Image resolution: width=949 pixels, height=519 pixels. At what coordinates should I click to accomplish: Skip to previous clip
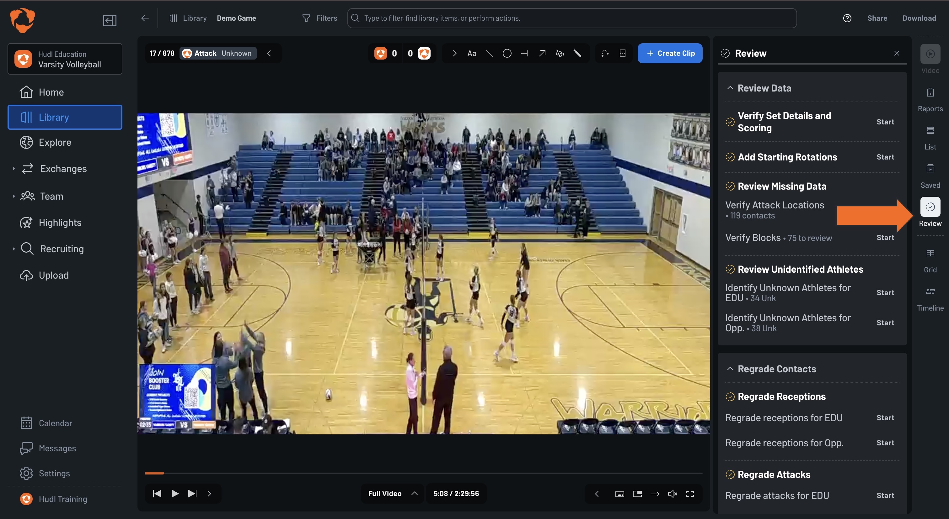(157, 494)
